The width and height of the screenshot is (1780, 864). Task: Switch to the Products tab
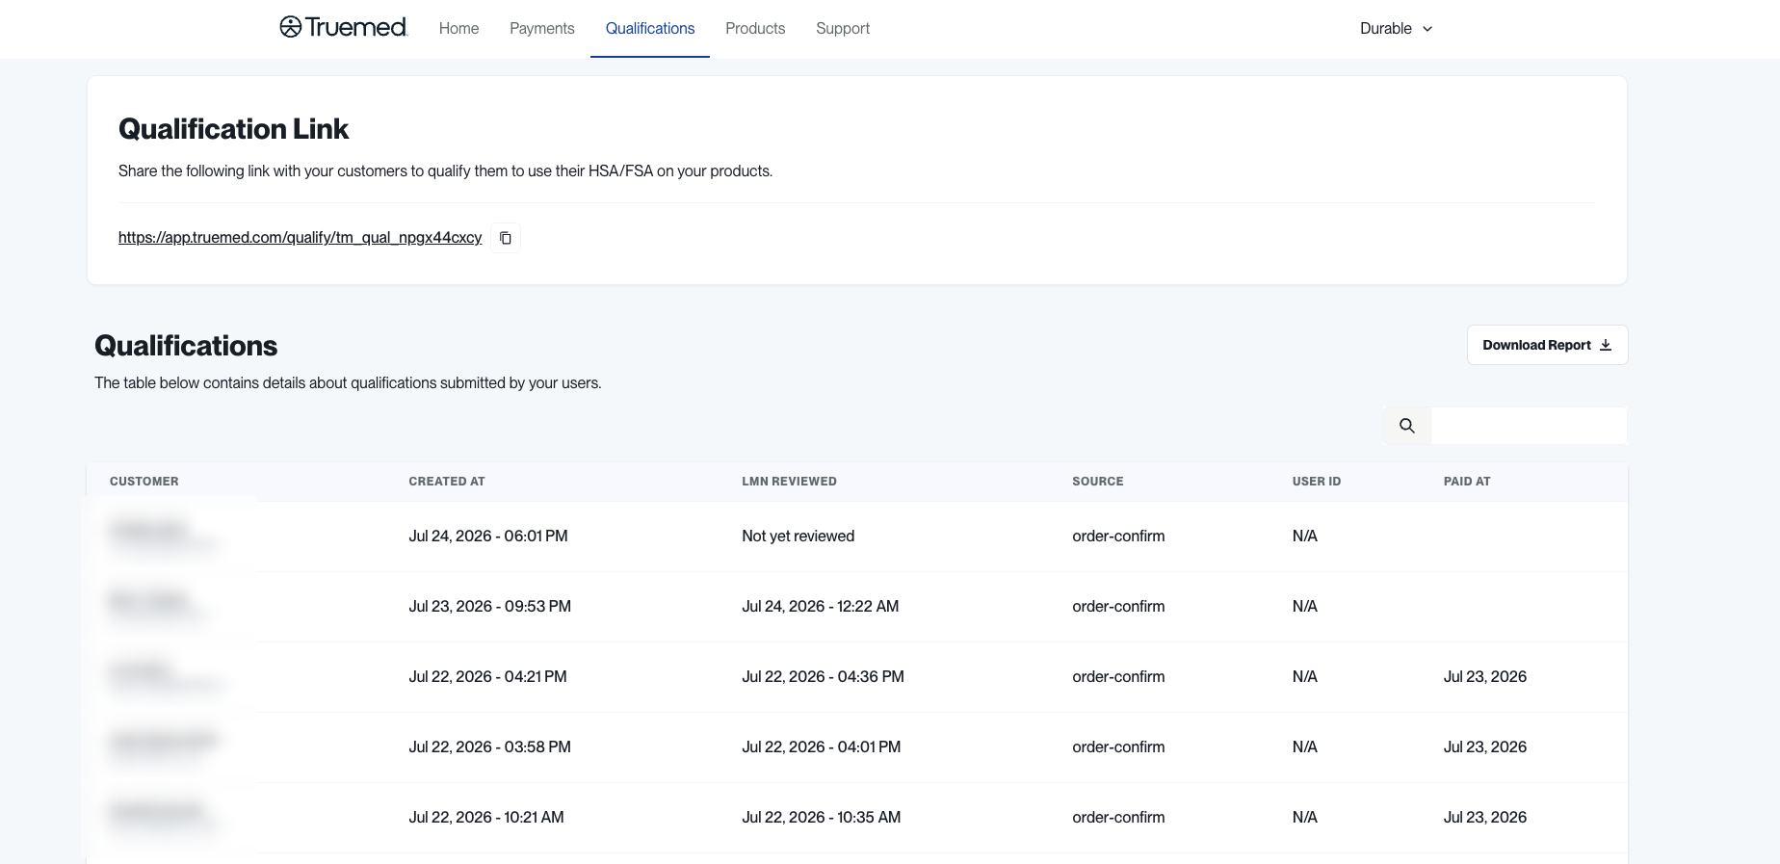(x=755, y=29)
